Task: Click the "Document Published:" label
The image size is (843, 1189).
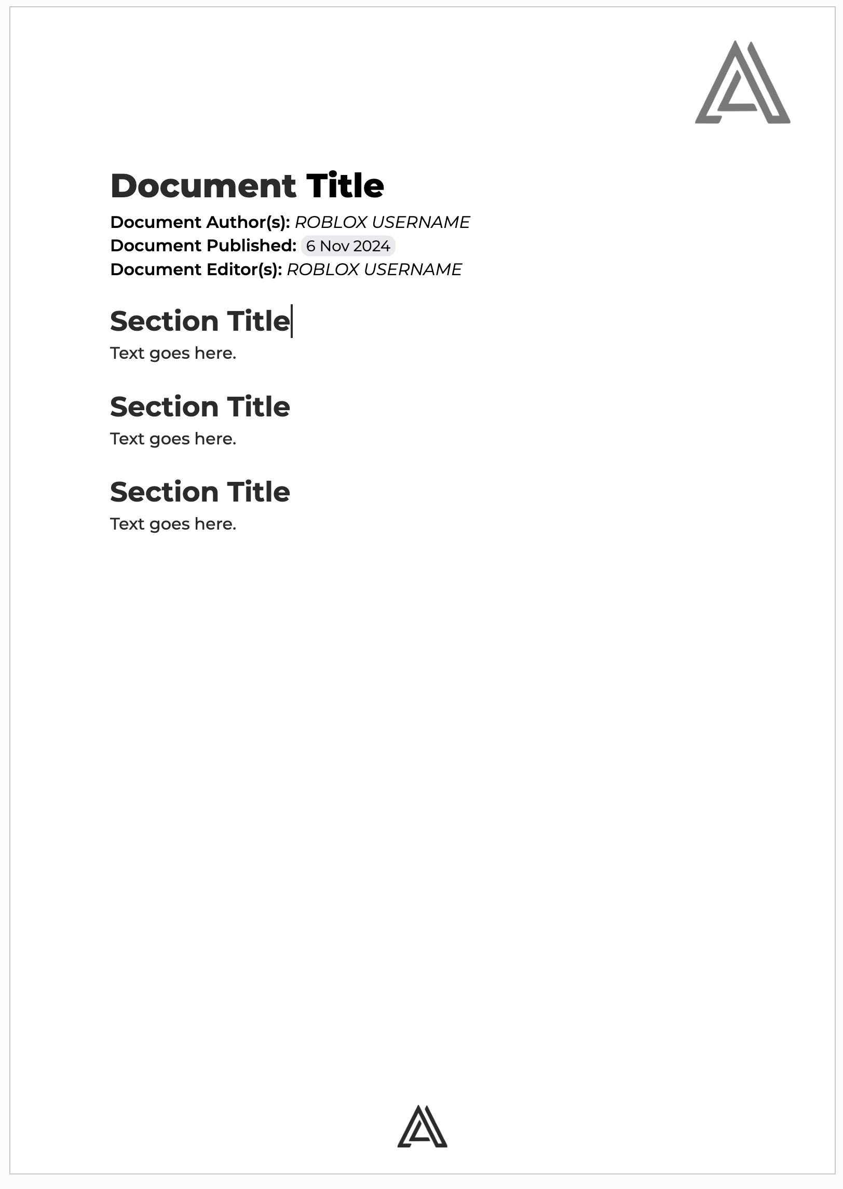Action: click(203, 246)
